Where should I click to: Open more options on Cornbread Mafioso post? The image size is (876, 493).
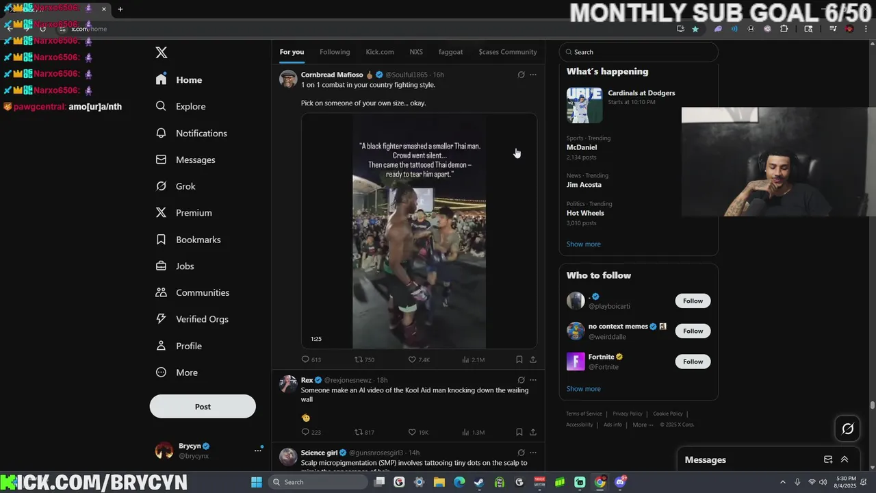pos(533,75)
